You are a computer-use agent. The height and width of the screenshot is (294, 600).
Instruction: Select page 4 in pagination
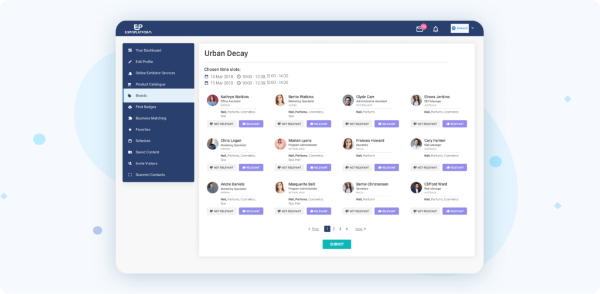click(x=347, y=229)
